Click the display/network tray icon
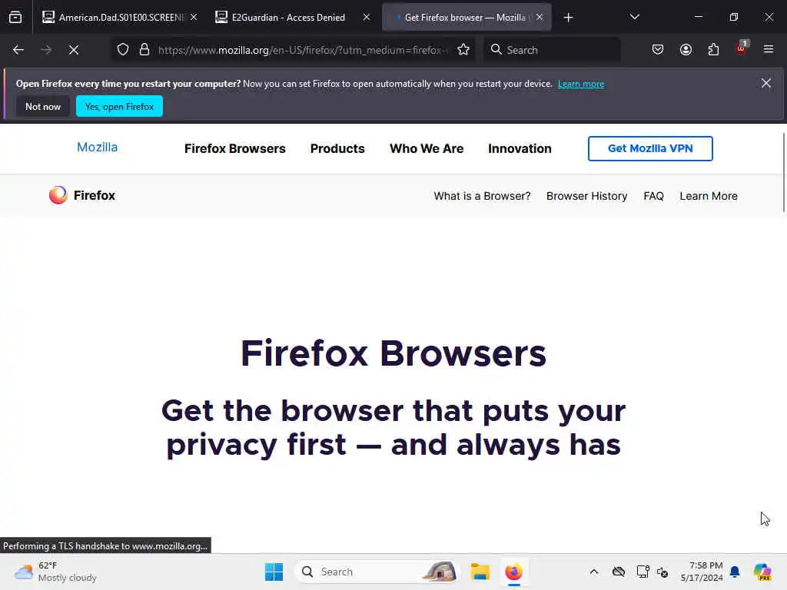The height and width of the screenshot is (590, 787). [x=643, y=572]
